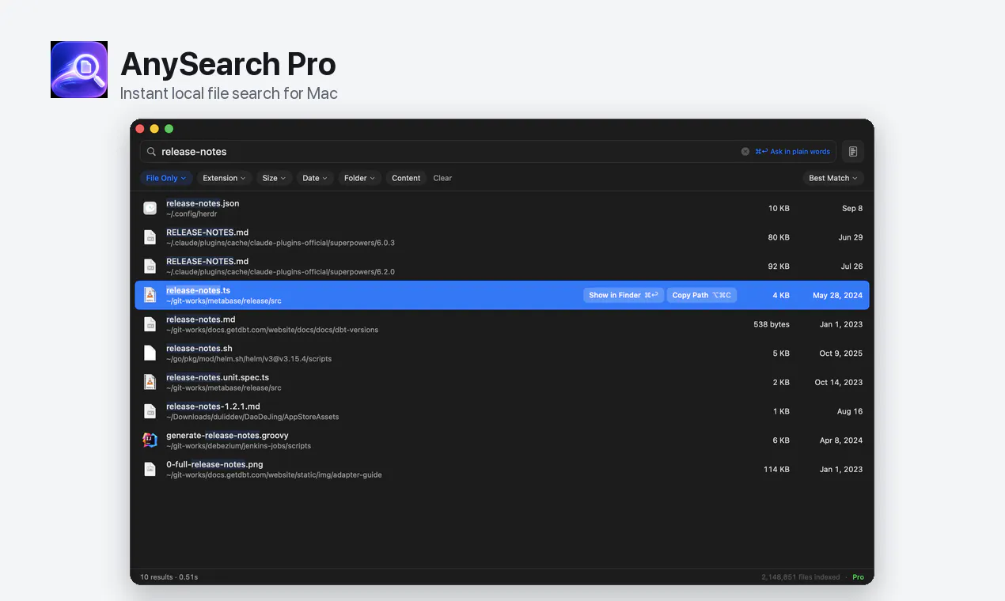Click the generate-release-notes.groovy file icon
The image size is (1005, 601).
point(150,440)
